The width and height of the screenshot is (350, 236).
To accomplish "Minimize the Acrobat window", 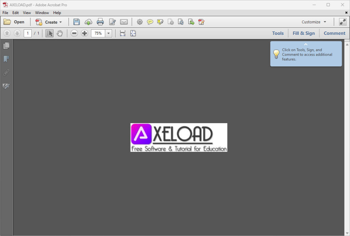I will [314, 5].
